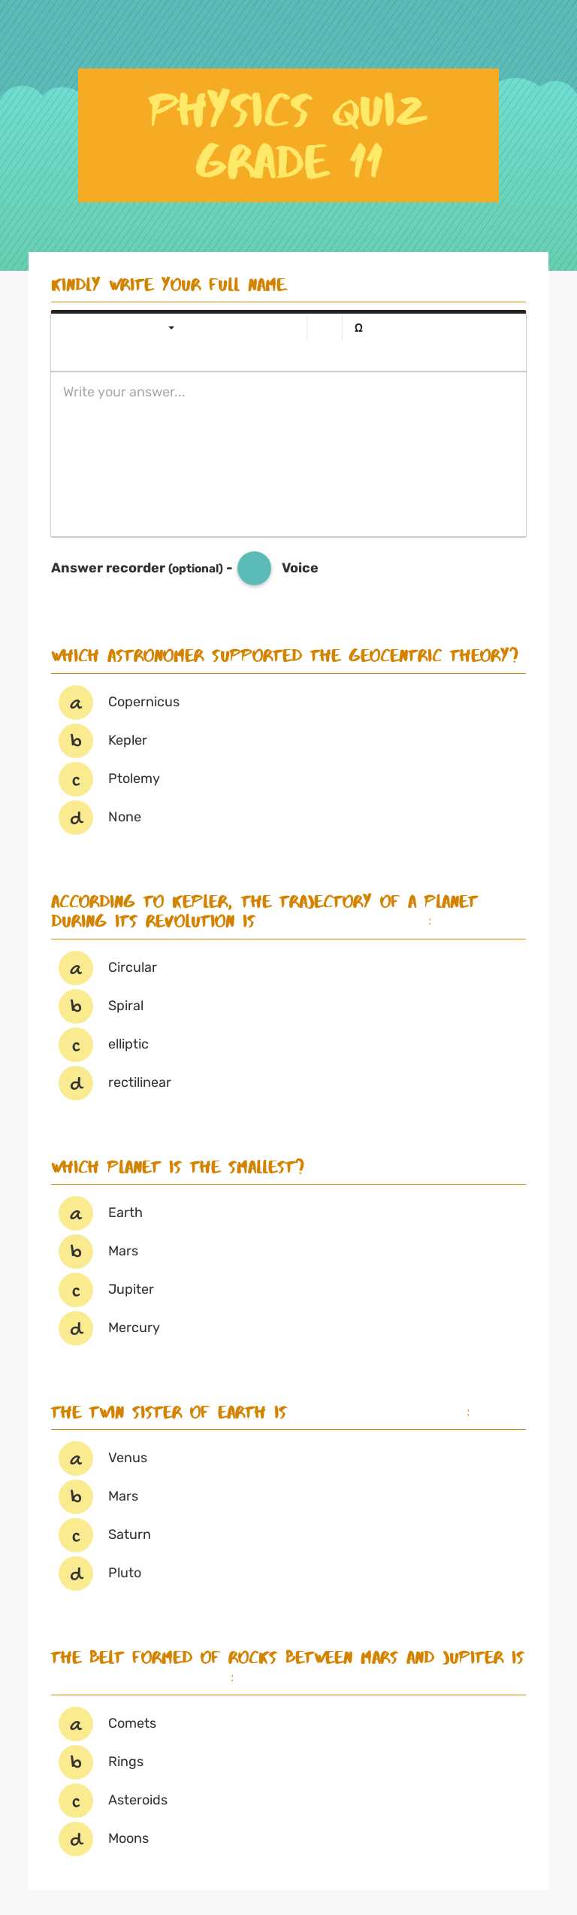The height and width of the screenshot is (1915, 577).
Task: Choose the Spiral trajectory option
Action: coord(75,1006)
